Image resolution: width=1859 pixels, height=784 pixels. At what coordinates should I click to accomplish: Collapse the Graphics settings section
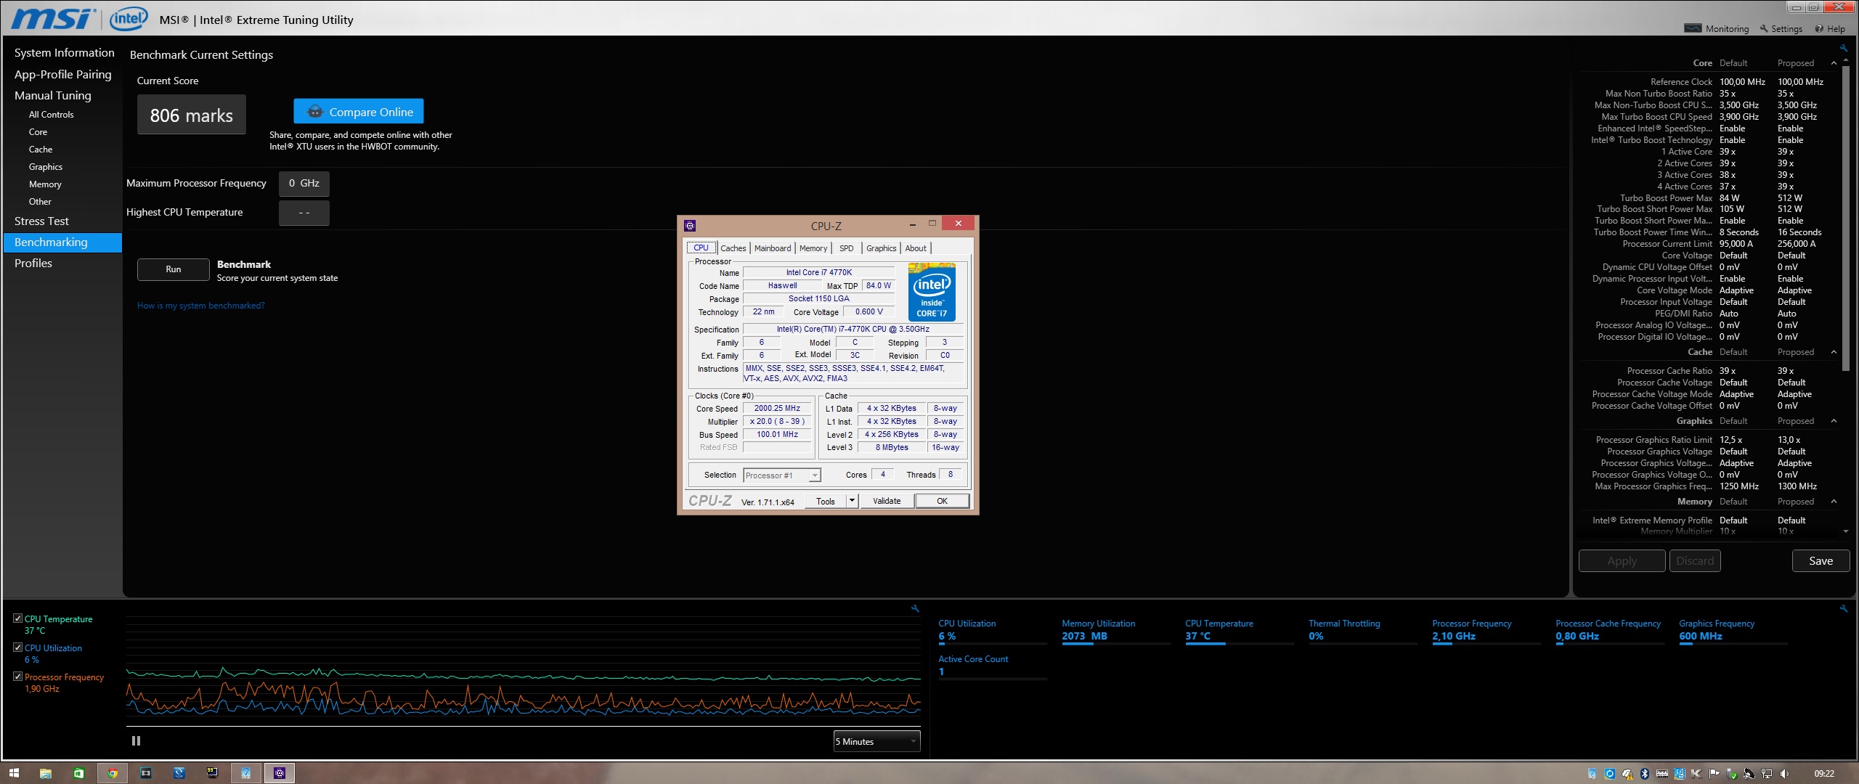[1834, 421]
